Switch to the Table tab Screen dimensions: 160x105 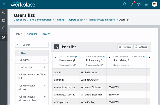pyautogui.click(x=19, y=34)
